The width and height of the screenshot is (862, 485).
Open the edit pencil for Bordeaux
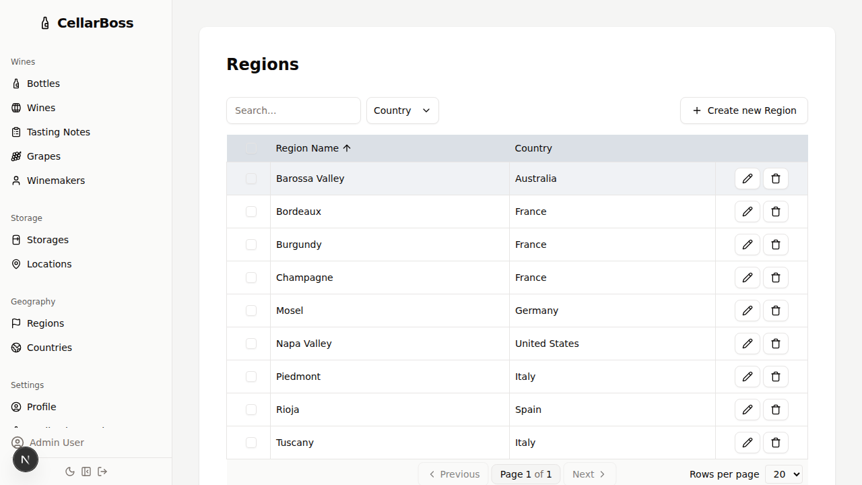[748, 212]
